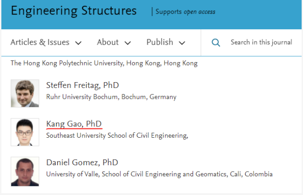Open Kang Gao, PhD profile name

[74, 124]
